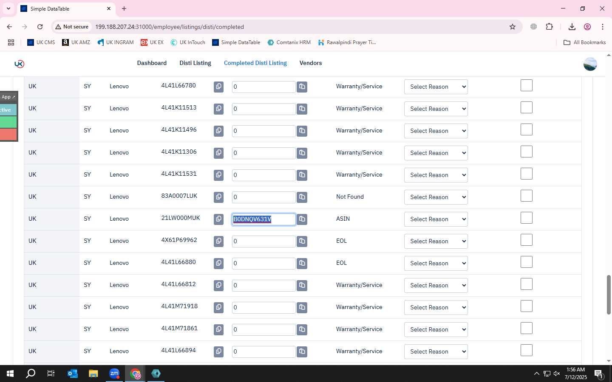Bookmark this page with the star icon
This screenshot has height=382, width=612.
pyautogui.click(x=513, y=27)
